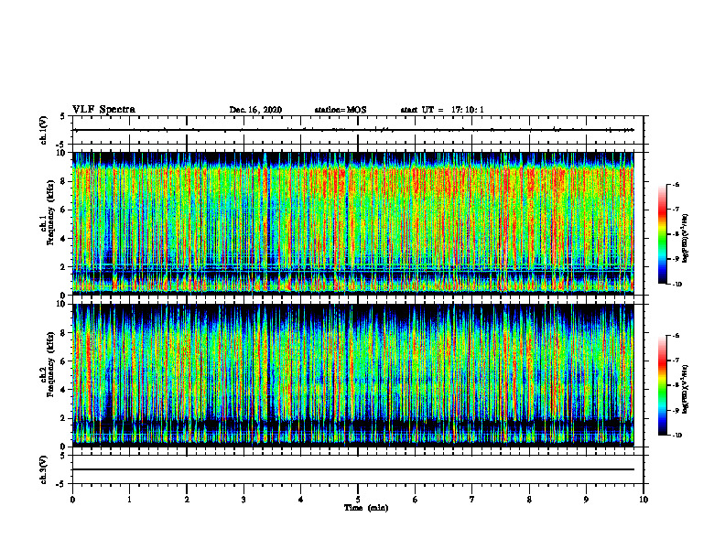The width and height of the screenshot is (725, 560).
Task: Click the ch.1 voltage waveform trace
Action: pos(353,130)
